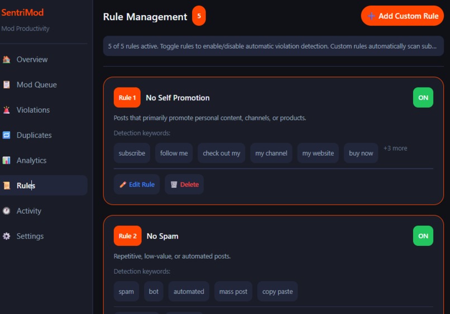Click 'Detection keywords:' label in Rule 1
Image resolution: width=450 pixels, height=314 pixels.
[x=142, y=133]
